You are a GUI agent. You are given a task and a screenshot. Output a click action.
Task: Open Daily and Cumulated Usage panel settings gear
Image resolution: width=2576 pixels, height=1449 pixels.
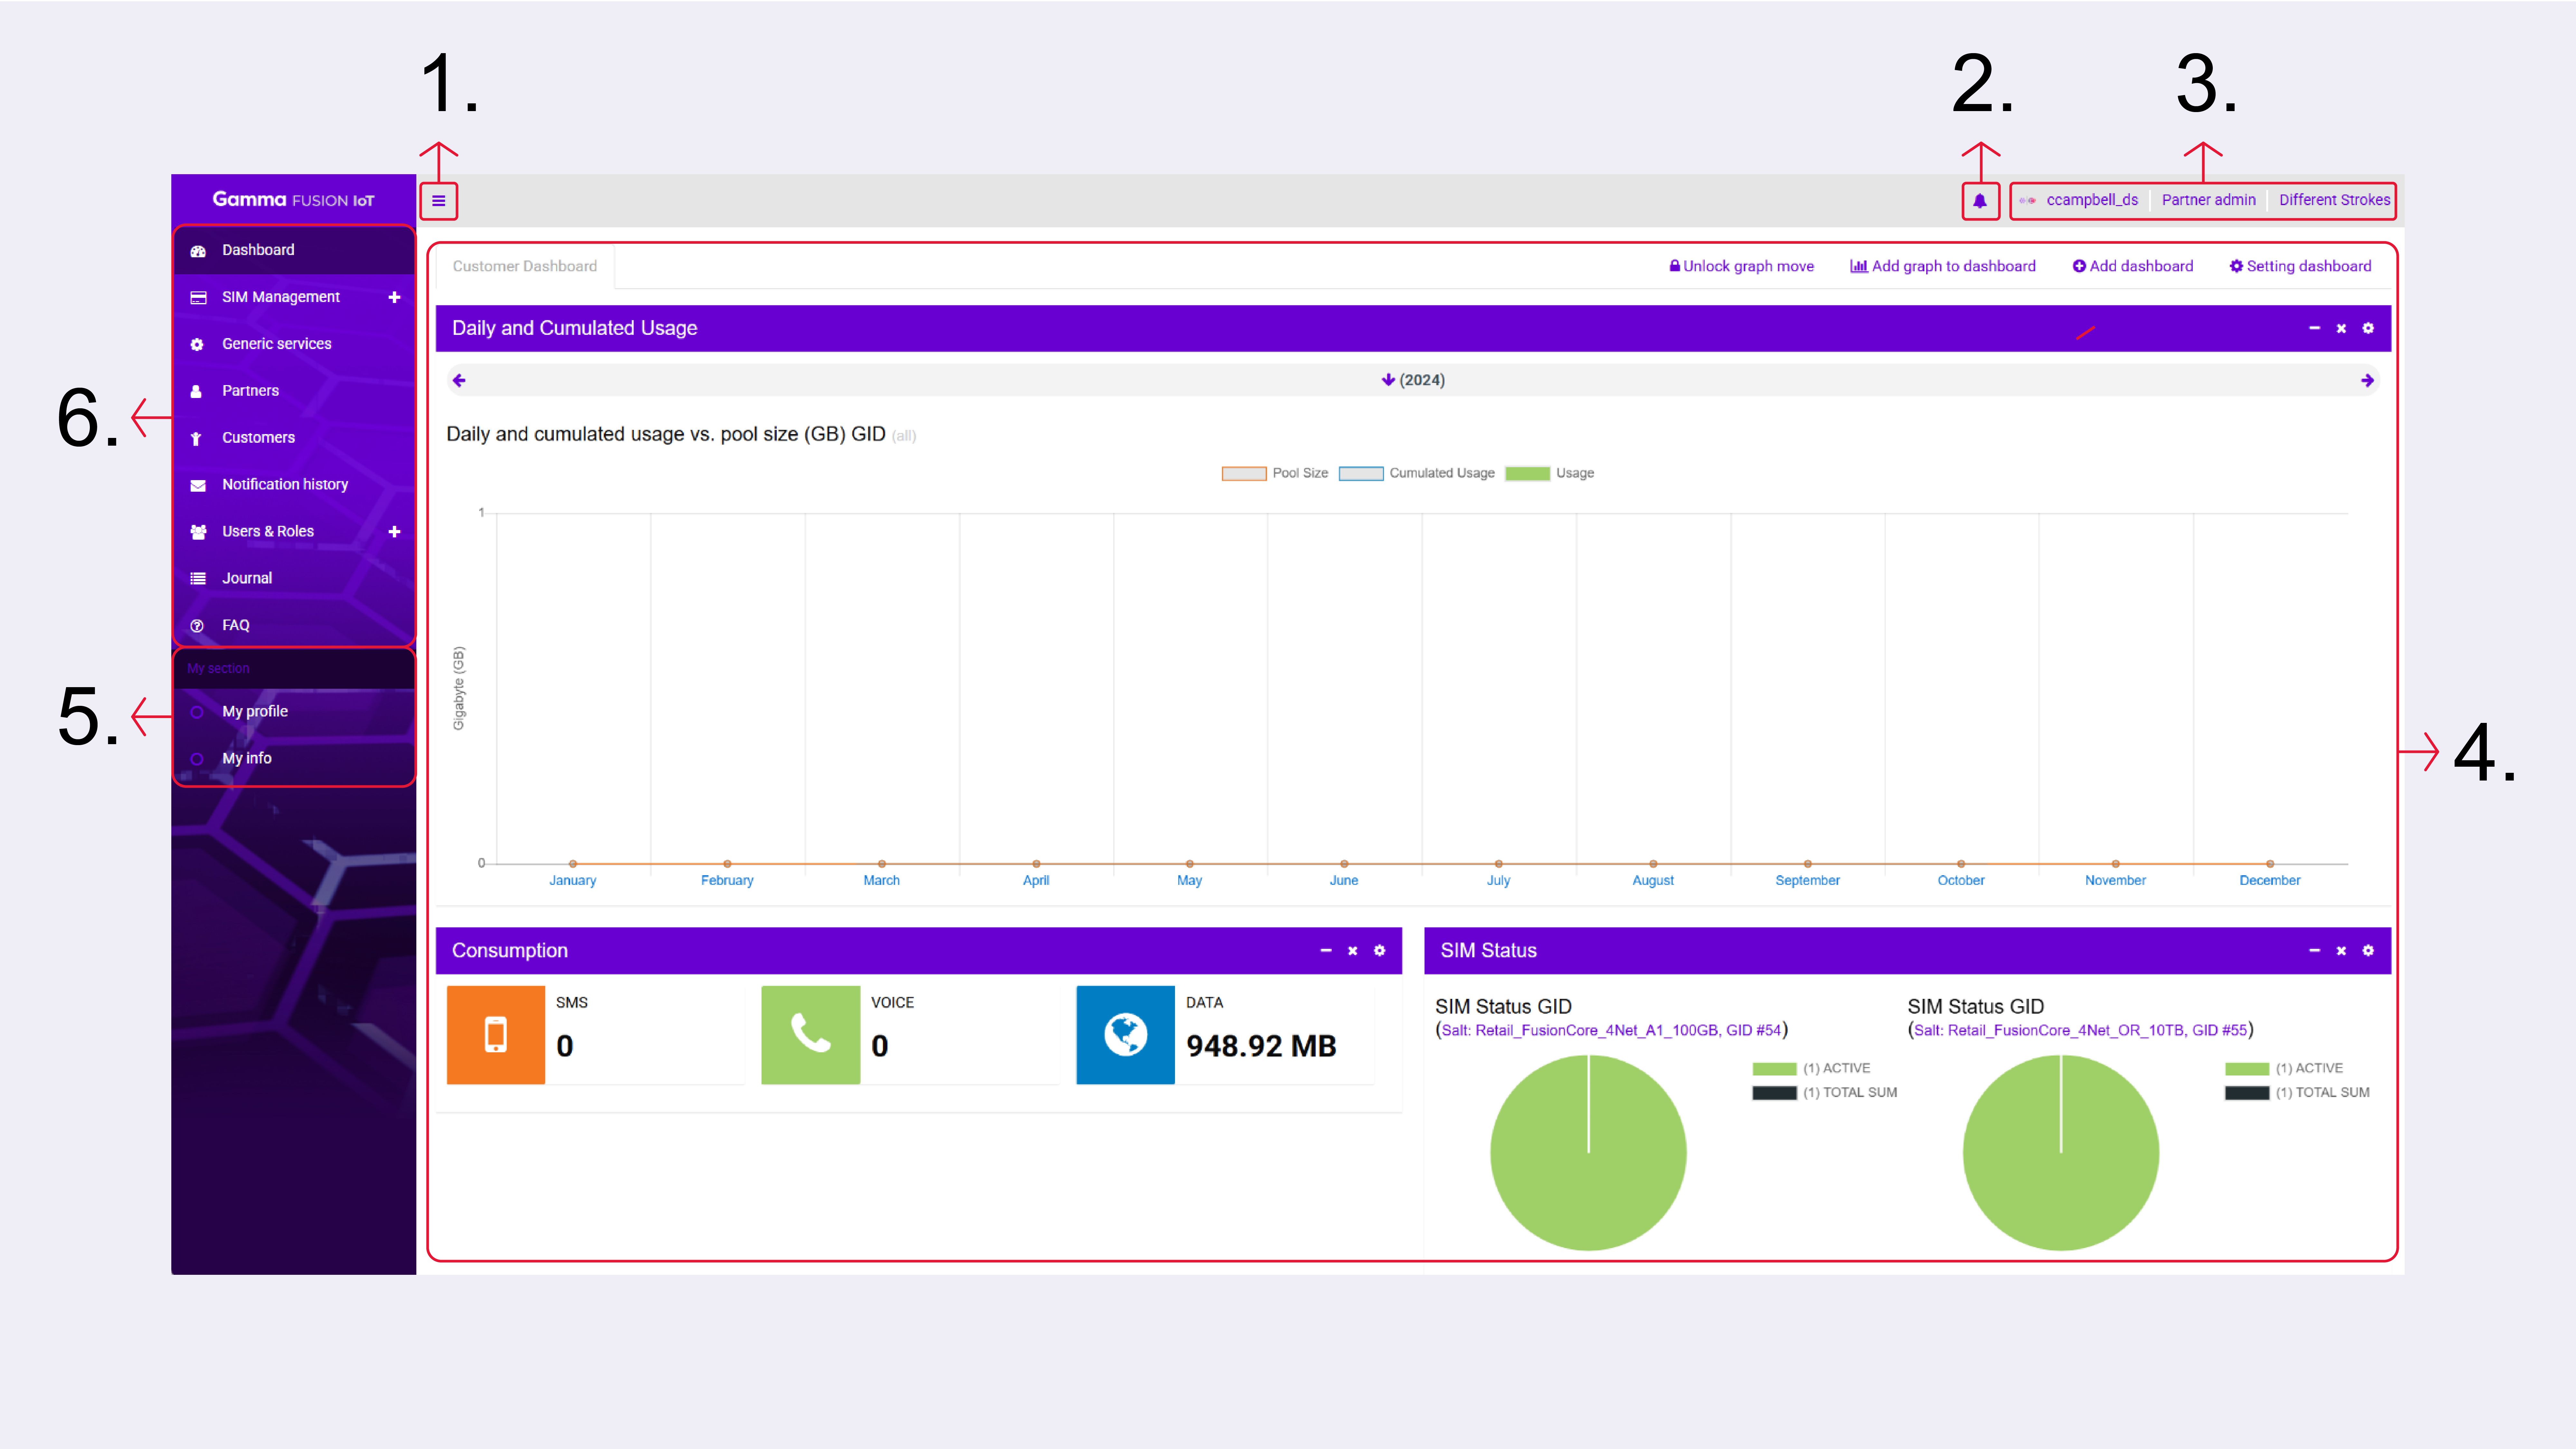point(2368,328)
